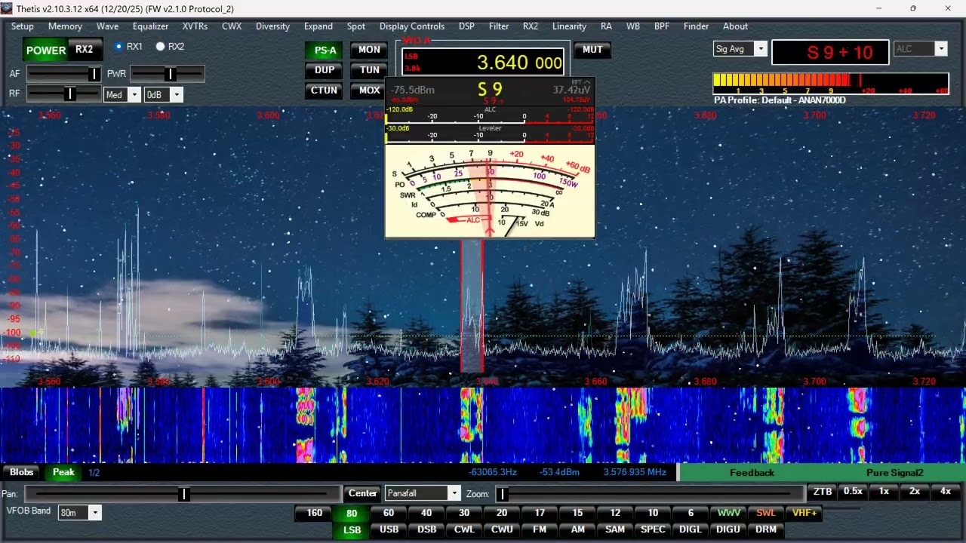Toggle the DUP duplex button

325,70
